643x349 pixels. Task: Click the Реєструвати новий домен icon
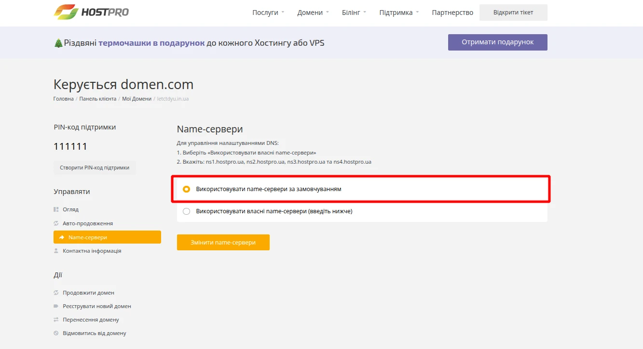[x=56, y=306]
